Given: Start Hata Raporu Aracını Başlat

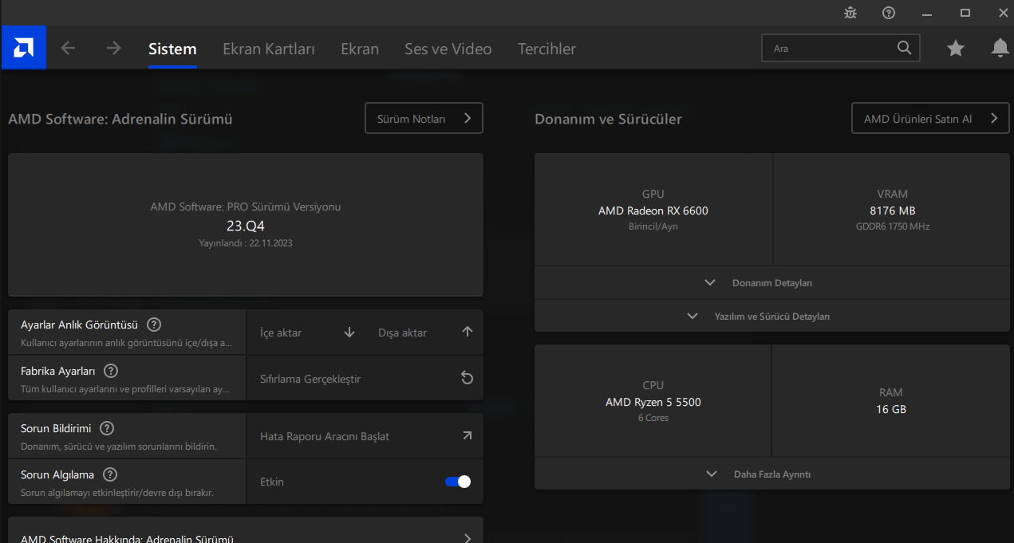Looking at the screenshot, I should pos(325,436).
